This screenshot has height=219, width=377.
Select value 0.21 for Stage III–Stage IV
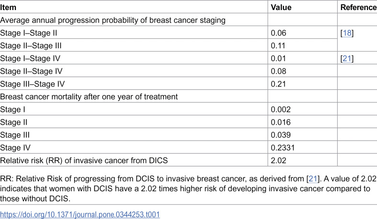point(278,84)
